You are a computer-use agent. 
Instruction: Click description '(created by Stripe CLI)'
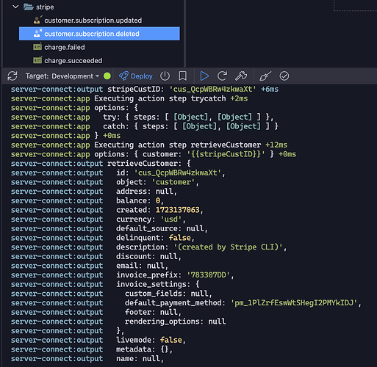228,247
